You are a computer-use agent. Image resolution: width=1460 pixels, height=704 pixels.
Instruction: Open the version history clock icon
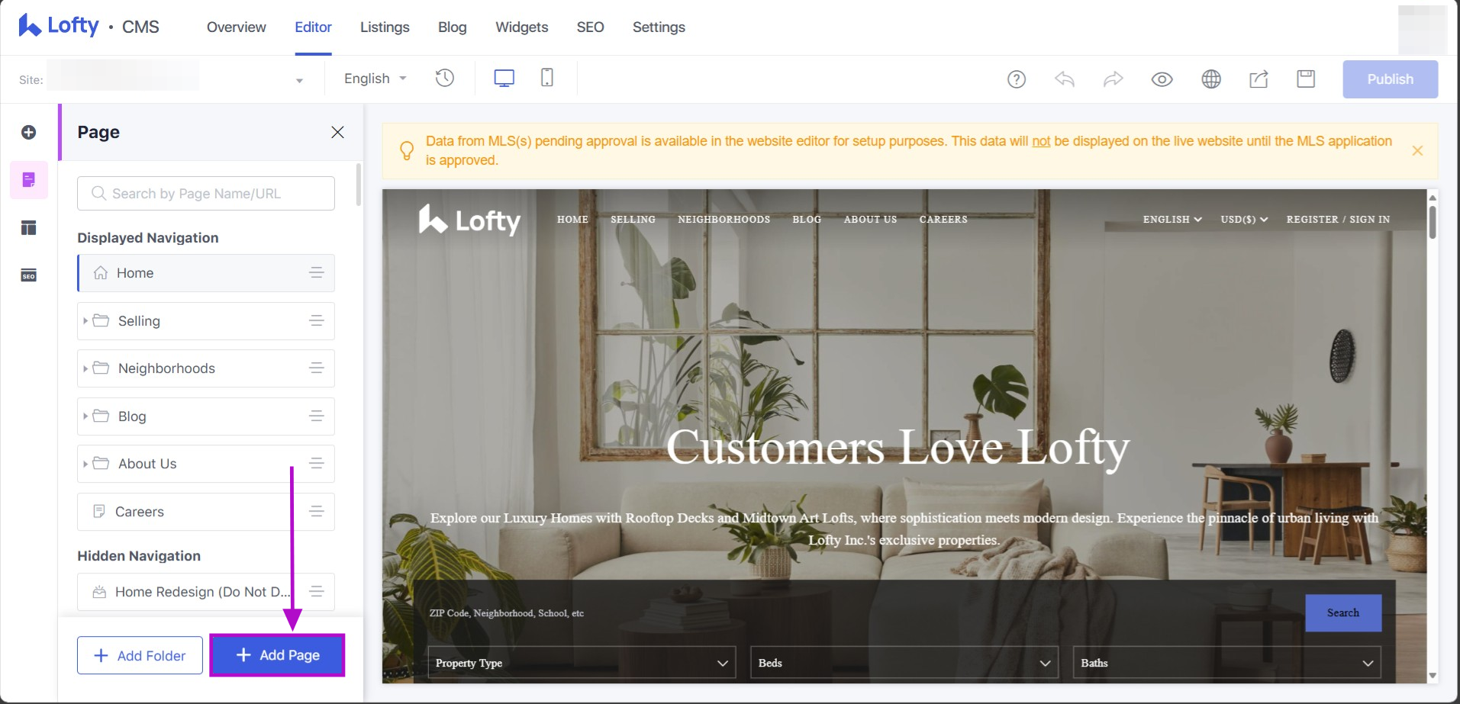coord(444,79)
